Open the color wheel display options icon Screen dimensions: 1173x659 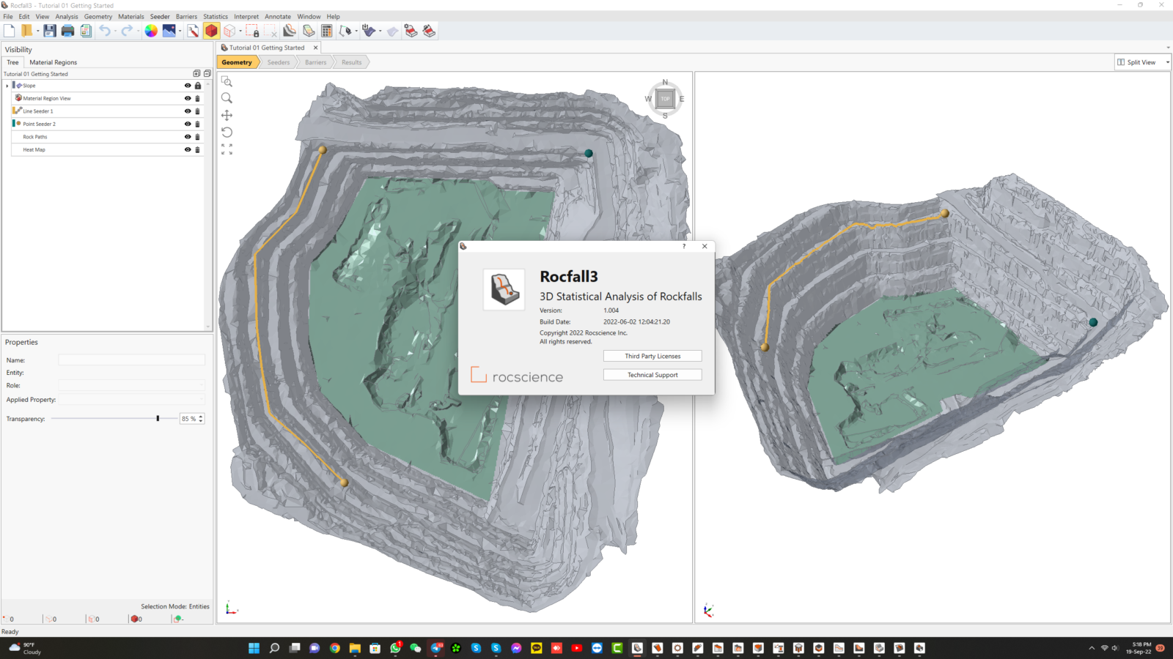151,31
